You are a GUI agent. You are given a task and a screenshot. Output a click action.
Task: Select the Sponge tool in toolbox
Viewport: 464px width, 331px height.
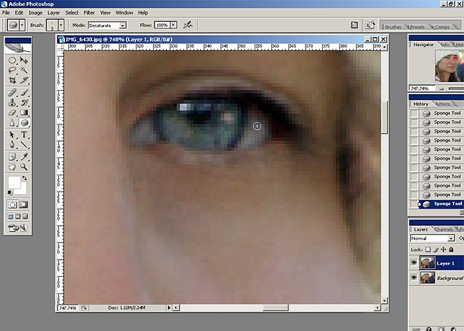pyautogui.click(x=24, y=122)
